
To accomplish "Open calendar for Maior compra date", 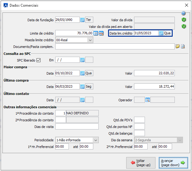I will (82, 73).
